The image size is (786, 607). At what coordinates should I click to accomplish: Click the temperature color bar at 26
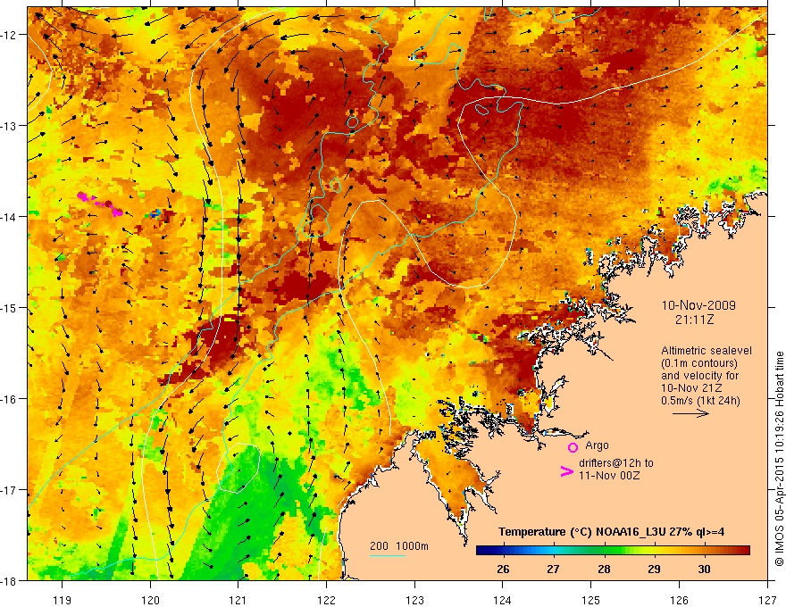point(503,551)
